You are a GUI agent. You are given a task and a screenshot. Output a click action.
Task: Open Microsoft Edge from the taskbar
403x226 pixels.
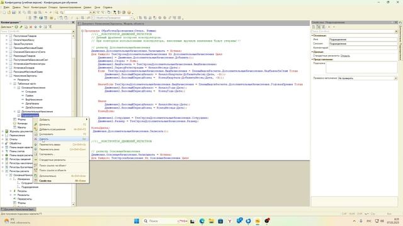[x=202, y=221]
